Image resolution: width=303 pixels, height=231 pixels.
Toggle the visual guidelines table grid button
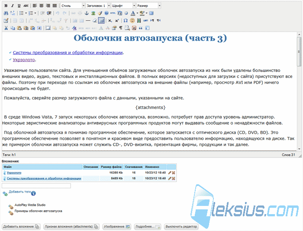point(101,20)
